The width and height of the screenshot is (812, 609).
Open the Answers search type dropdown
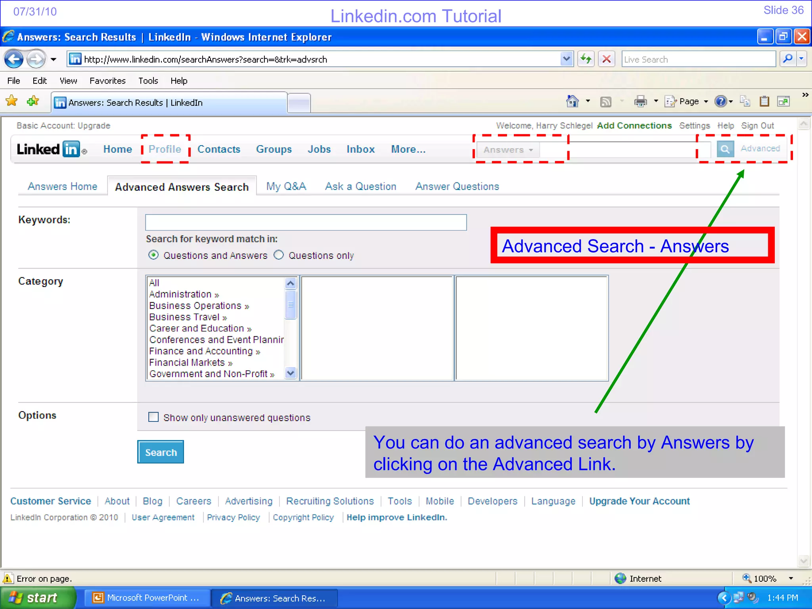point(508,150)
